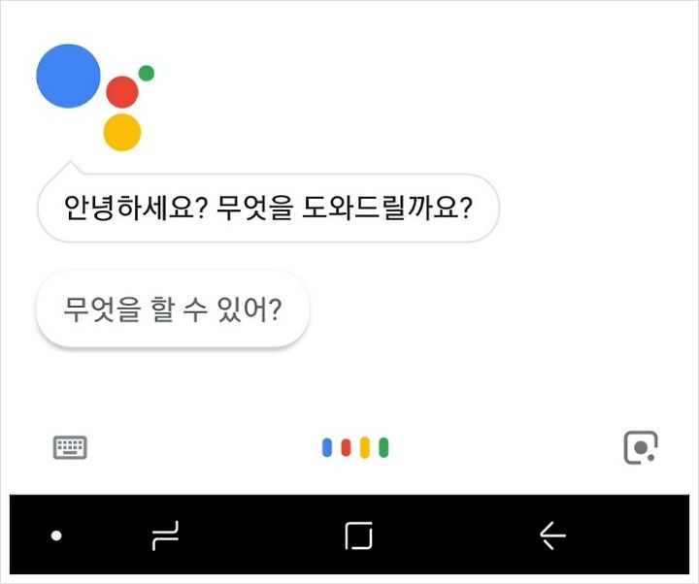The height and width of the screenshot is (584, 699).
Task: Tap the home square navigation button
Action: pos(359,535)
